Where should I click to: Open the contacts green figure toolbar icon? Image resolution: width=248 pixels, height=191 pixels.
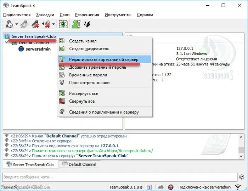click(76, 24)
